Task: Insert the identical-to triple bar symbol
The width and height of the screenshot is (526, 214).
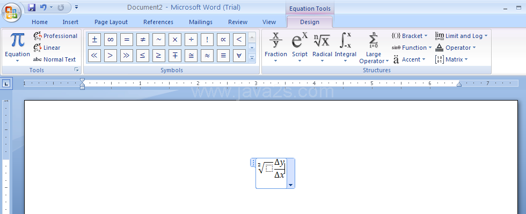Action: 223,56
